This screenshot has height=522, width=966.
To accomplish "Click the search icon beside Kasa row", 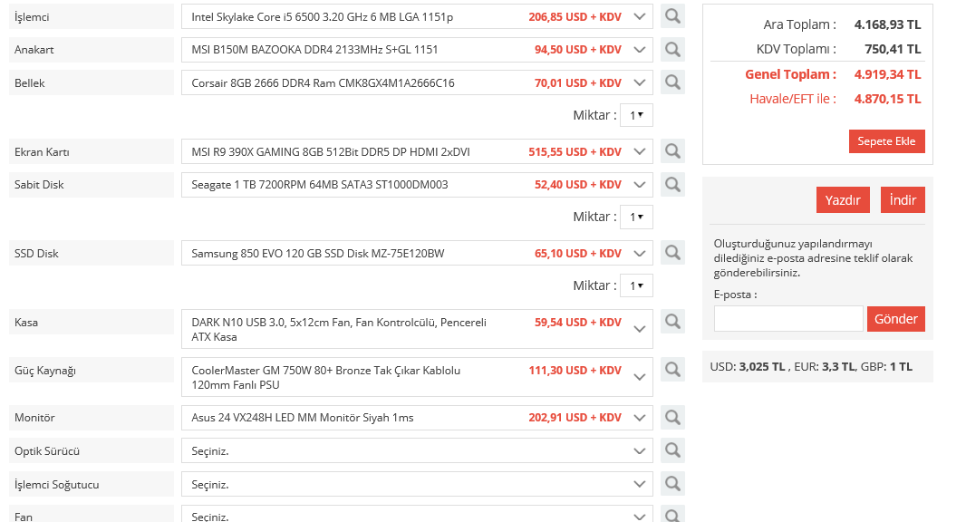I will pos(672,322).
